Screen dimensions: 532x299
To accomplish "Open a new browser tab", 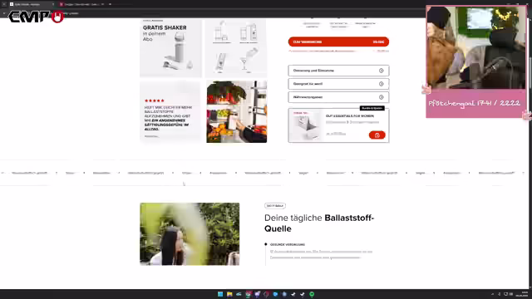I will pyautogui.click(x=110, y=4).
